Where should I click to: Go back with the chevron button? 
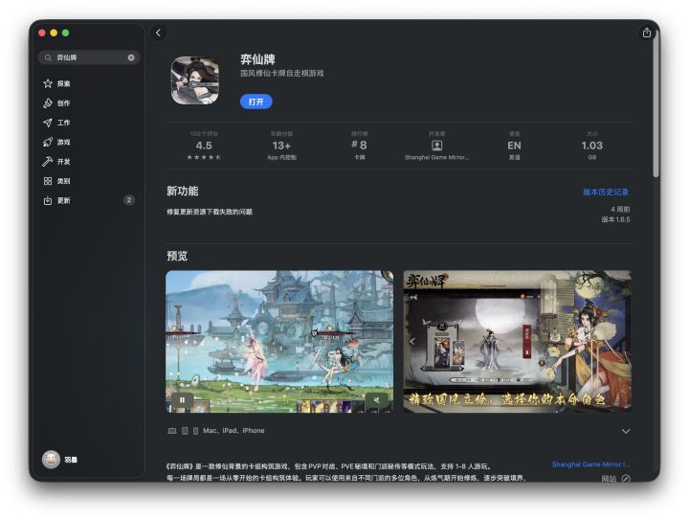pos(158,33)
